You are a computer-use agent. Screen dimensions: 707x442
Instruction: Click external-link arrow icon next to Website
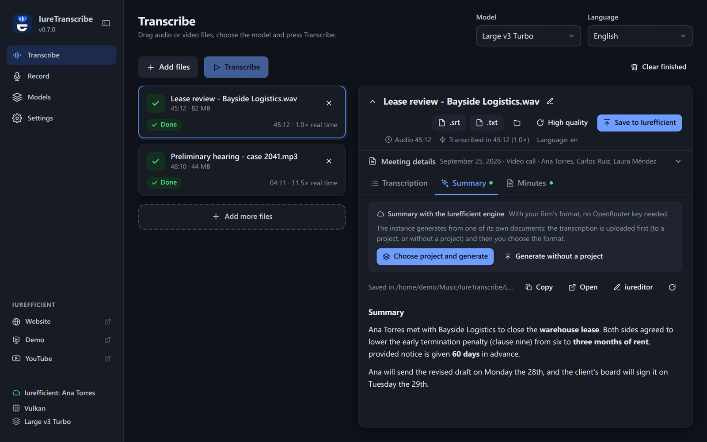pos(107,322)
